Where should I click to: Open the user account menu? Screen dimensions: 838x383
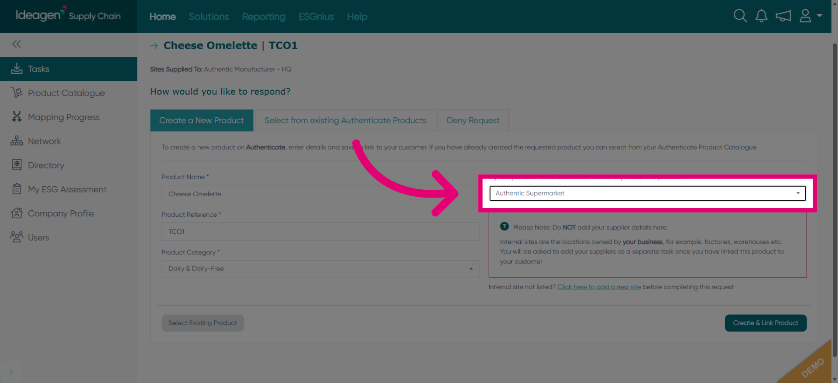[811, 16]
